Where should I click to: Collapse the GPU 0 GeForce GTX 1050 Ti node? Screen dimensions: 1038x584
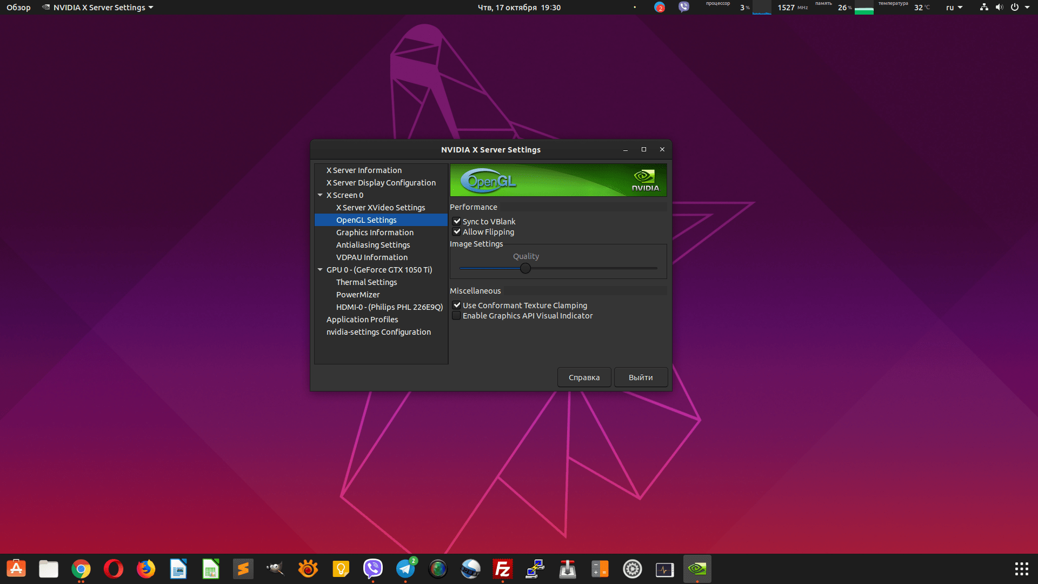[x=320, y=270]
